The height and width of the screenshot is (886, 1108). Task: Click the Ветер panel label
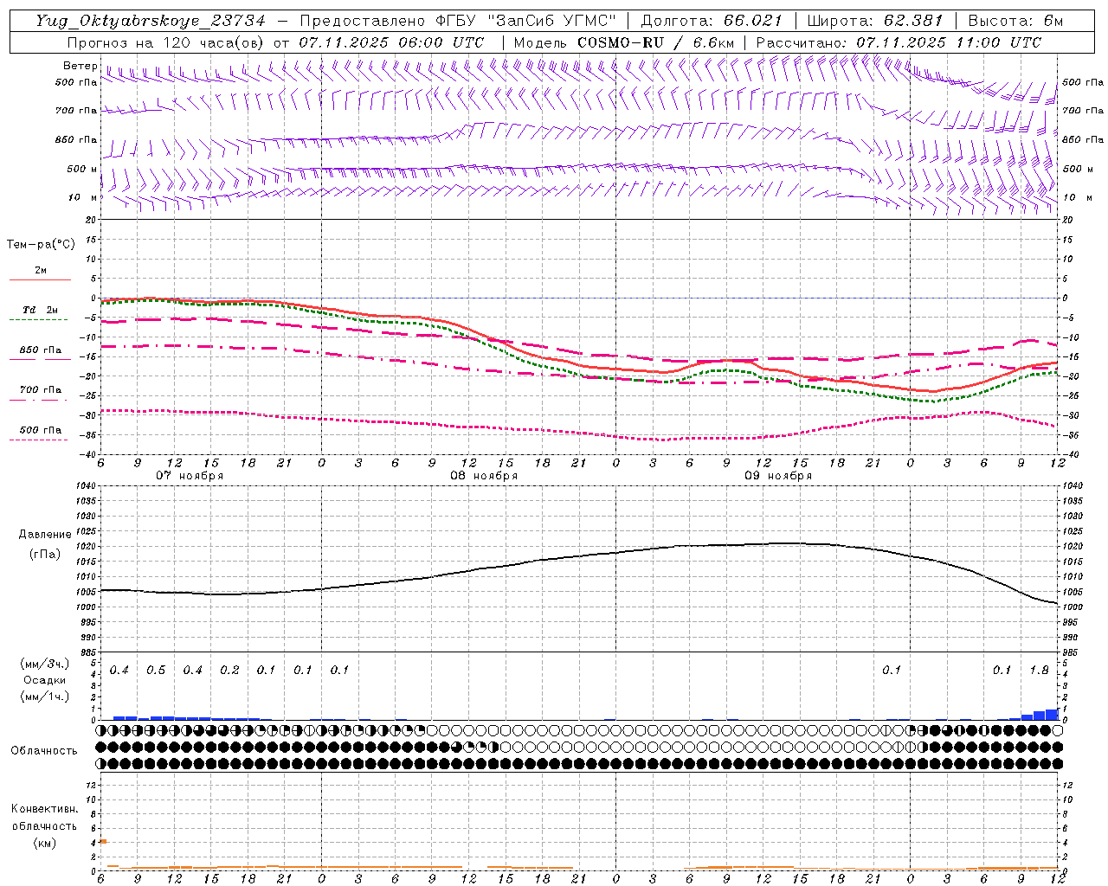coord(80,66)
